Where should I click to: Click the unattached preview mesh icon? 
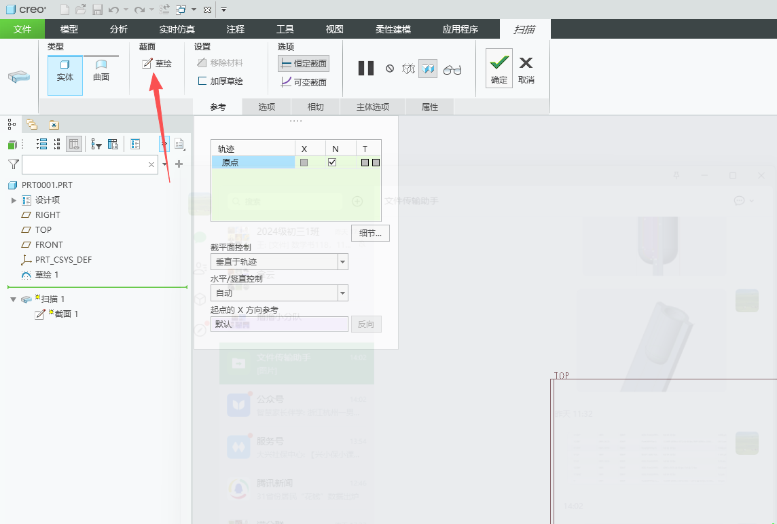tap(408, 69)
